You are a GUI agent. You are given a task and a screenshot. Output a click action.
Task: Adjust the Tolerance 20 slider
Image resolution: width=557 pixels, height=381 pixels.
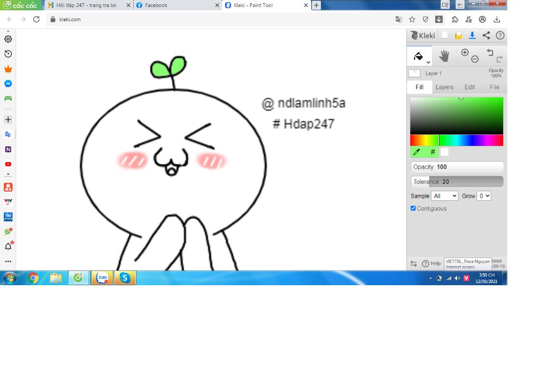(x=457, y=182)
